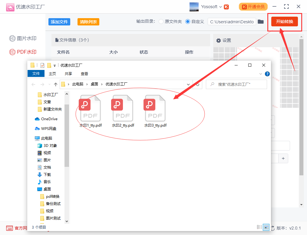The image size is (307, 235).
Task: Open 文章 quick access folder
Action: click(44, 102)
